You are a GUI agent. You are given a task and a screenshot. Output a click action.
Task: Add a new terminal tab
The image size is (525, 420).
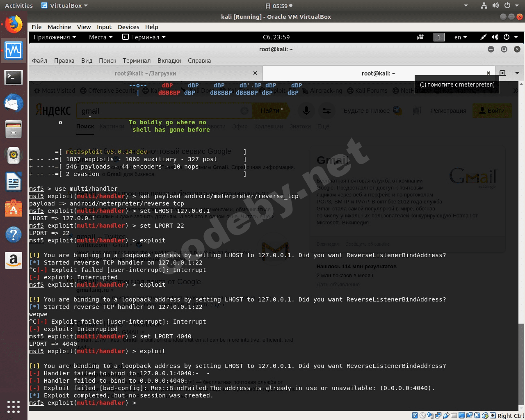point(502,73)
